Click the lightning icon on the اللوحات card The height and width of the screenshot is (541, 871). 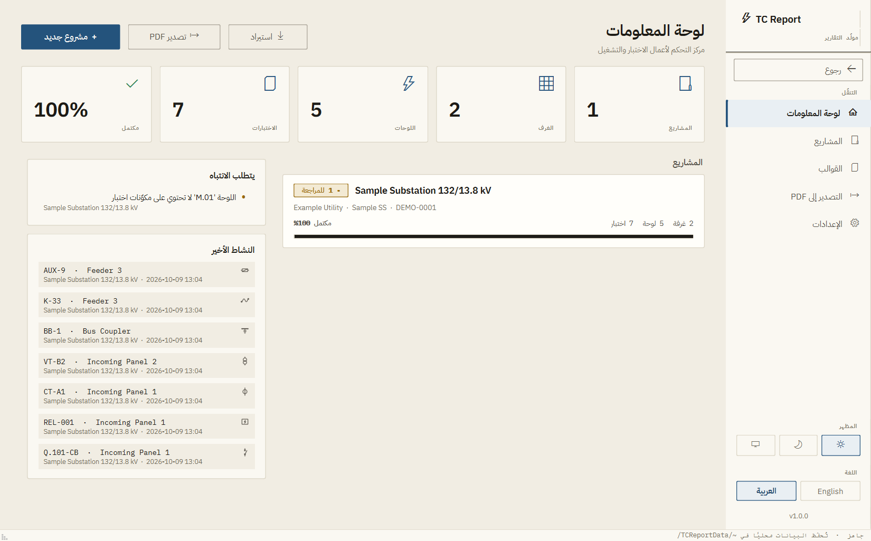(x=409, y=83)
